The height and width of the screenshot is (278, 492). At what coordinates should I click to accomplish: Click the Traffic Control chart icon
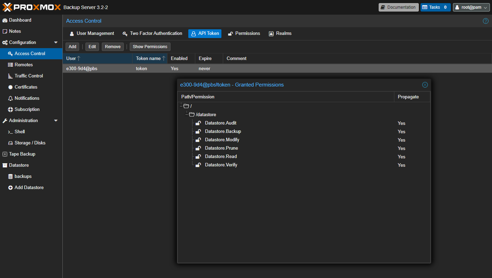(10, 76)
